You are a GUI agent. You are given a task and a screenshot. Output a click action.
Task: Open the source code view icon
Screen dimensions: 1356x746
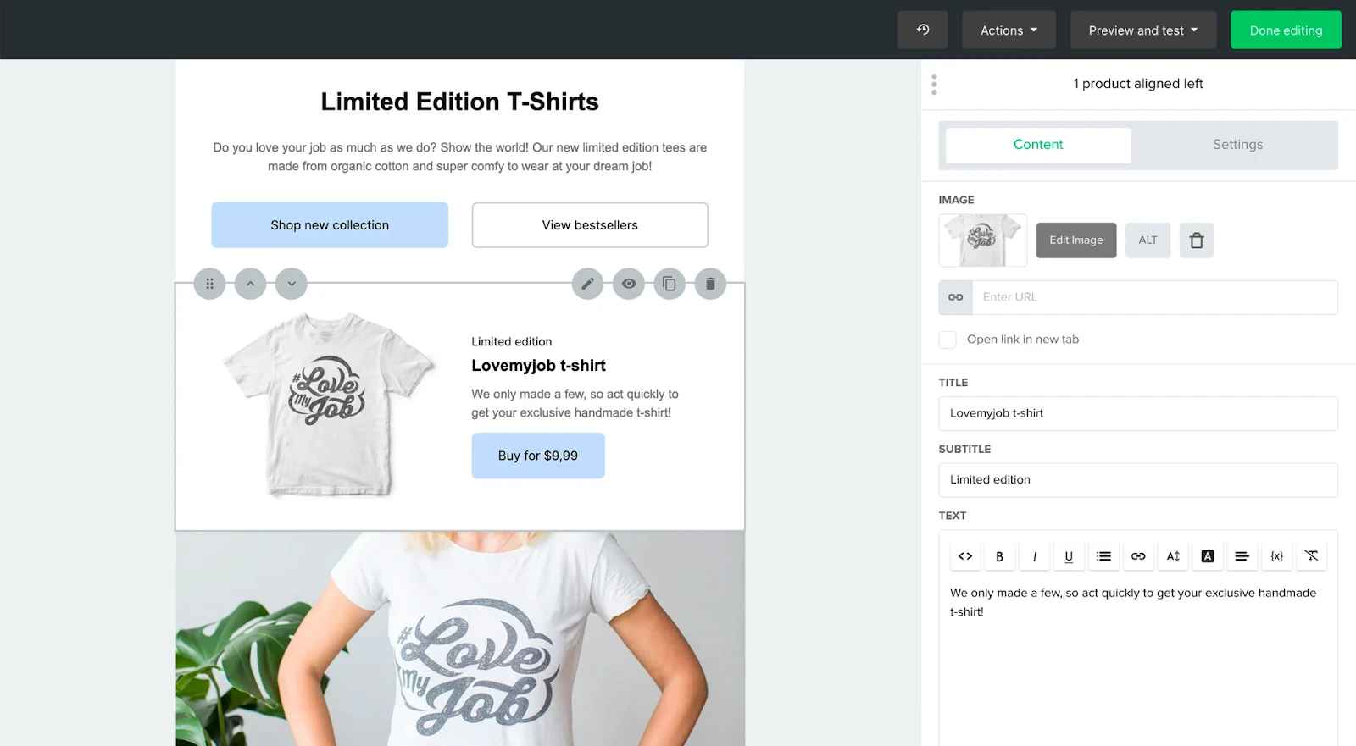pos(964,556)
